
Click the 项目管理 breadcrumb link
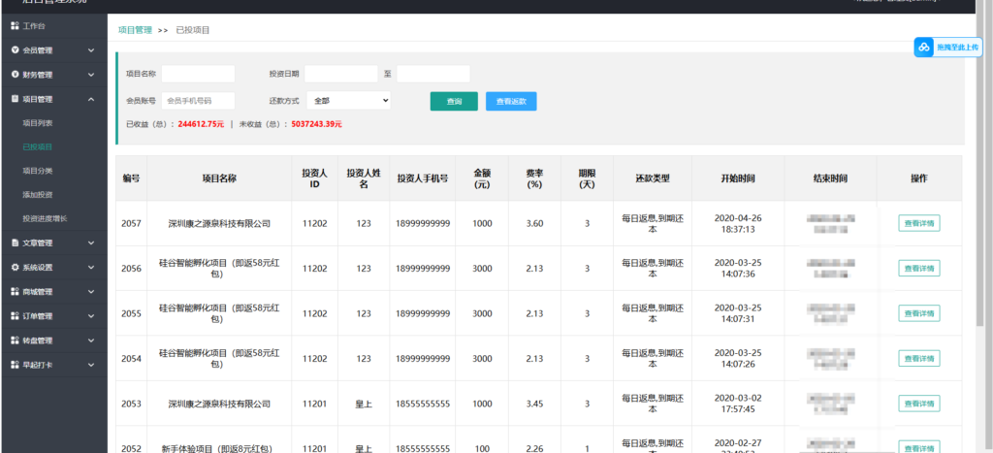135,30
